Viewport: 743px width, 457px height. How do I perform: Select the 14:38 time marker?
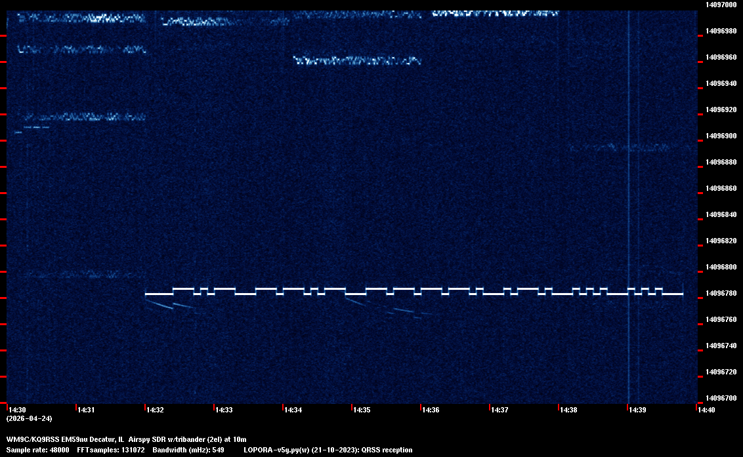568,410
